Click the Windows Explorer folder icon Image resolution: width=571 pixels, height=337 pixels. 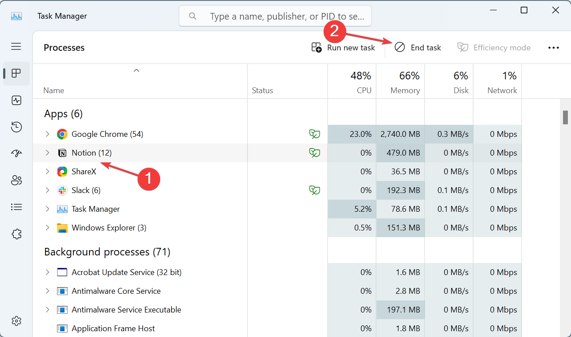62,228
